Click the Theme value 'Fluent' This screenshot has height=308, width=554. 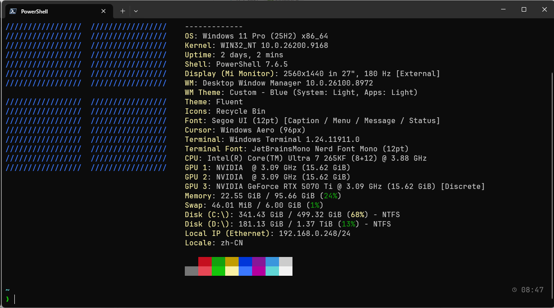coord(230,102)
